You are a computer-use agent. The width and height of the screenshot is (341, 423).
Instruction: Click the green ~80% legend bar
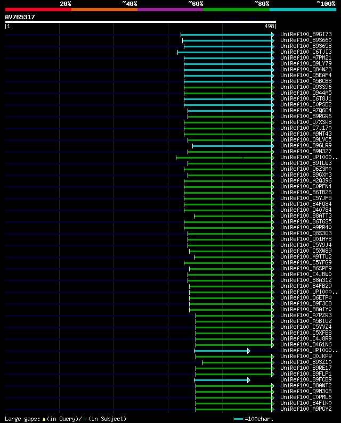(237, 10)
